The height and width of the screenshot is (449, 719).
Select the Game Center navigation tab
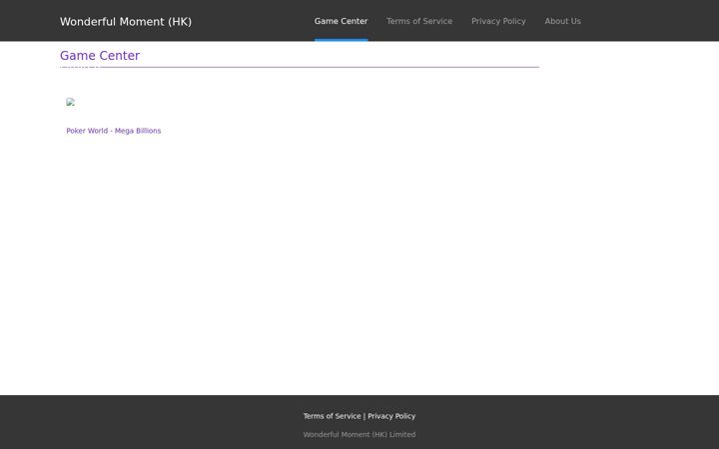[341, 21]
